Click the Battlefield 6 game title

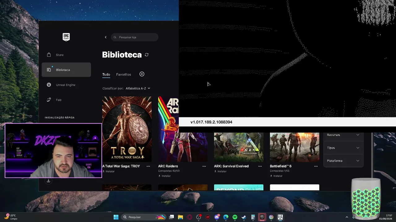(x=281, y=166)
